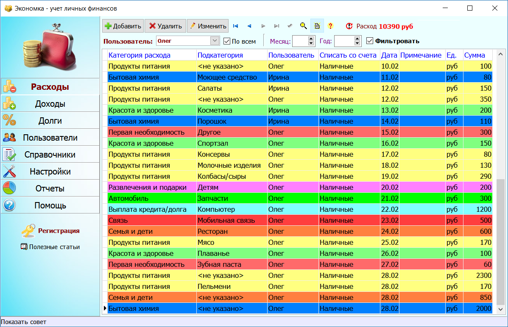This screenshot has width=508, height=327.
Task: Click the magnifying glass search icon
Action: point(303,26)
